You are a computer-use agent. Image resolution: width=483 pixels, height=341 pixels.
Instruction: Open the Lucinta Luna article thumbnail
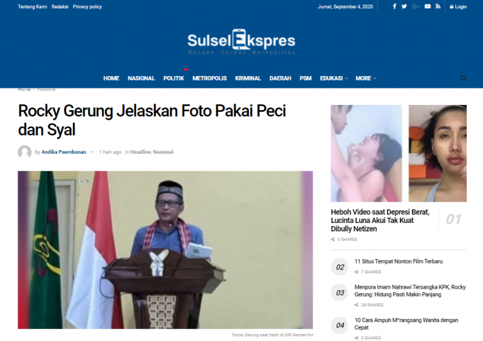coord(399,153)
